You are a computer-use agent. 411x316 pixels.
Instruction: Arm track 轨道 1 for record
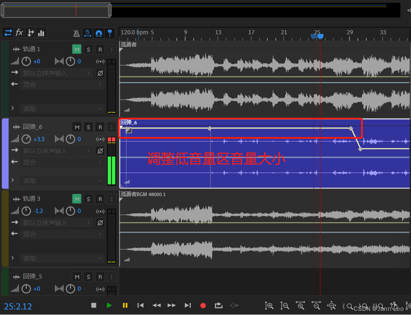point(100,49)
